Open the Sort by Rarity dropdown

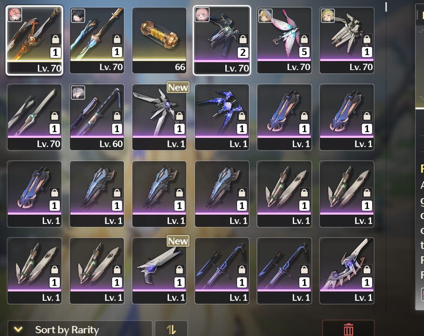tap(80, 329)
